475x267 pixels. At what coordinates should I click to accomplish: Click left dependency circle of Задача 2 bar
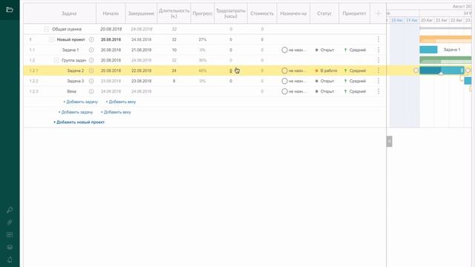[x=416, y=70]
